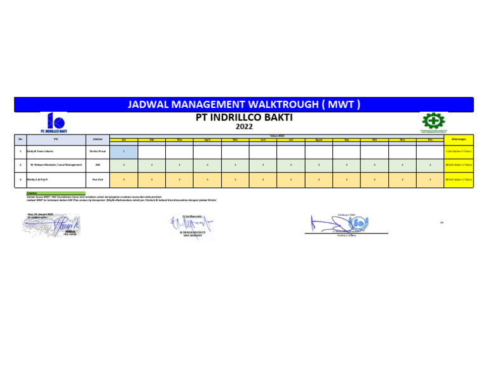Click the green 'Catatan' label
Image resolution: width=488 pixels, height=377 pixels.
[x=56, y=193]
